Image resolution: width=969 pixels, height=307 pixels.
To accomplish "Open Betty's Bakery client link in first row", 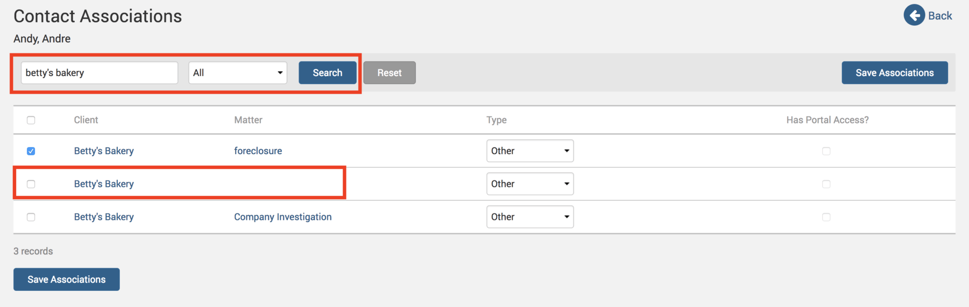I will 104,151.
